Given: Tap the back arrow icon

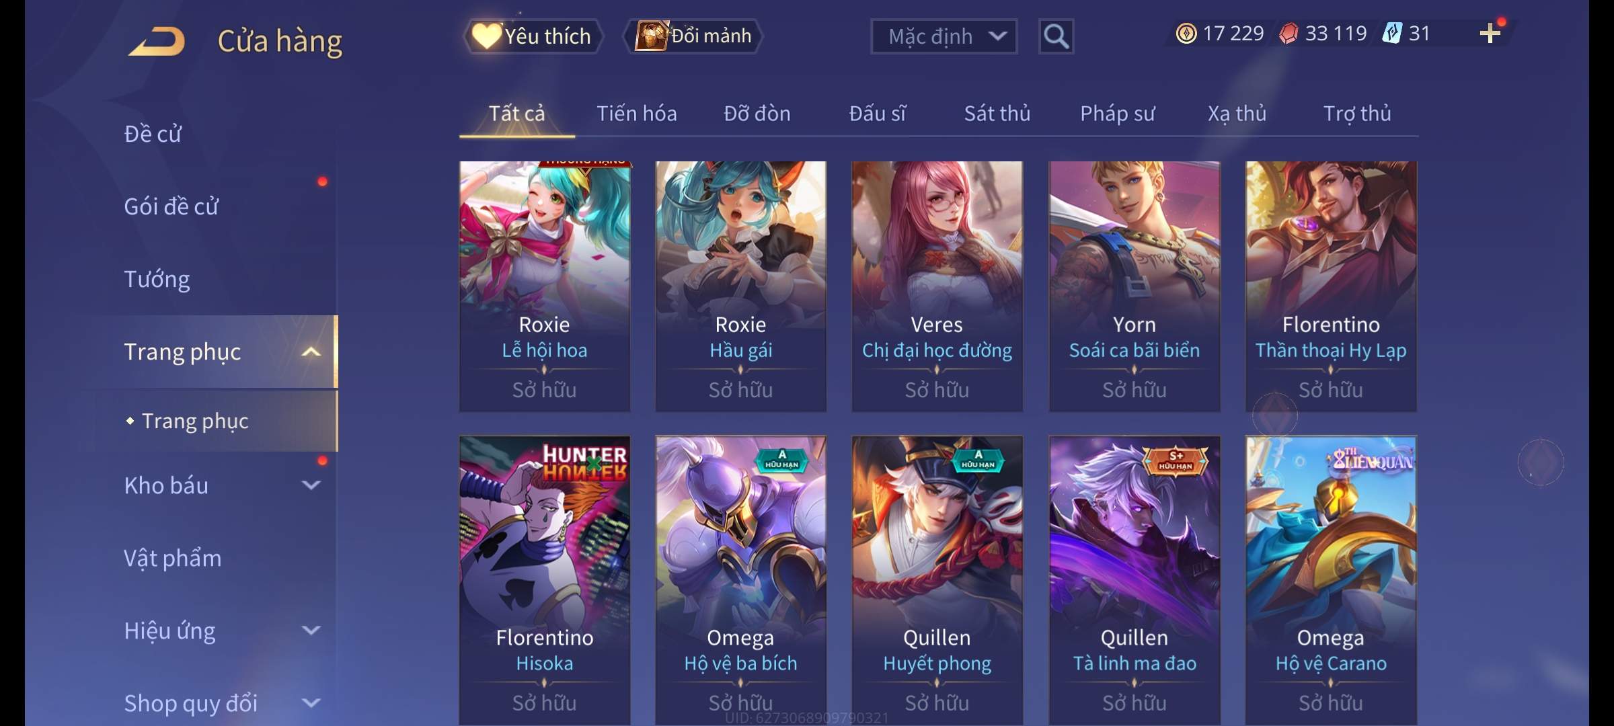Looking at the screenshot, I should point(157,41).
